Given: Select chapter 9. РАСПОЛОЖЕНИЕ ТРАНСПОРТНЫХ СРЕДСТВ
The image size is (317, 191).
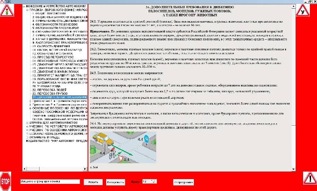Looking at the screenshot, I should pos(60,42).
